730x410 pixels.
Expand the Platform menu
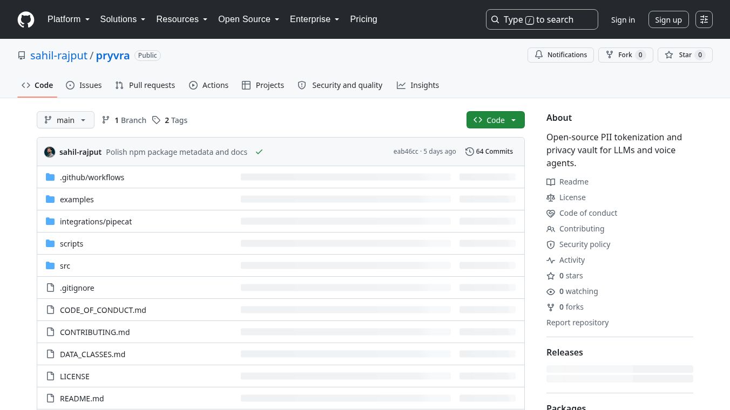point(69,19)
